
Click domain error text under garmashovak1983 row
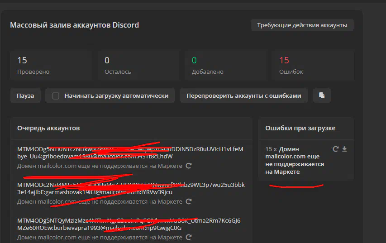[100, 202]
